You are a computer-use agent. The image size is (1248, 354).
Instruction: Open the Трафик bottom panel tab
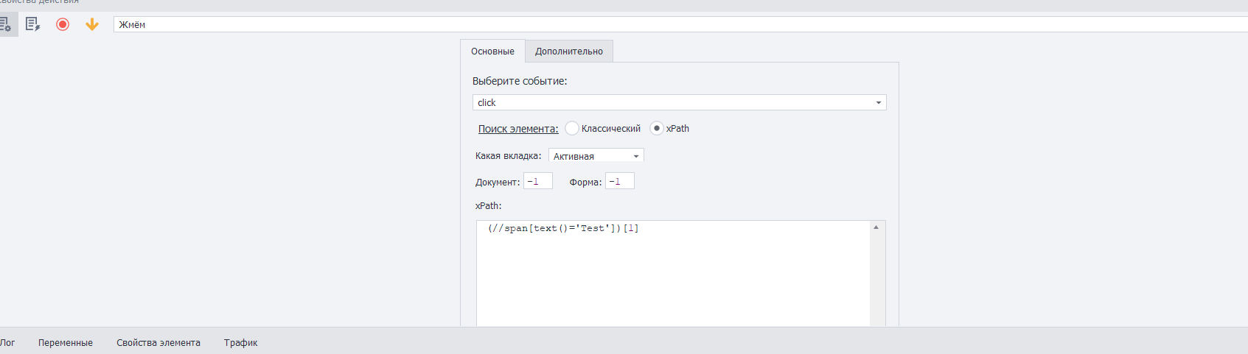point(241,343)
